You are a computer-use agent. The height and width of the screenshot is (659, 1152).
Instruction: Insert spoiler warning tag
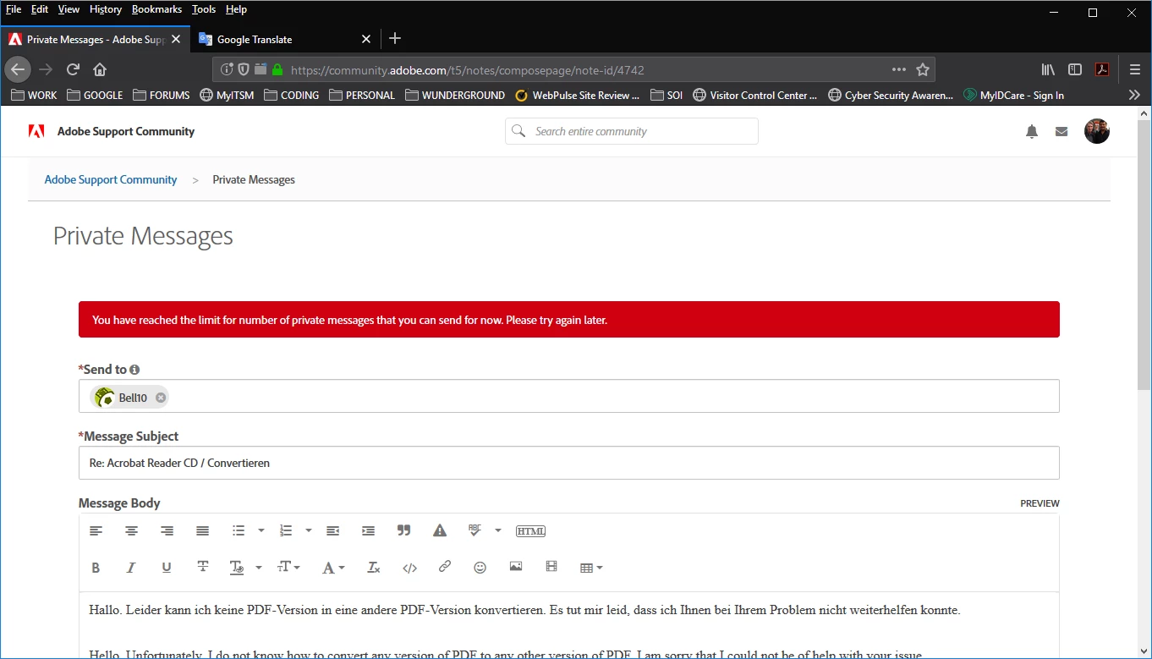(x=440, y=531)
